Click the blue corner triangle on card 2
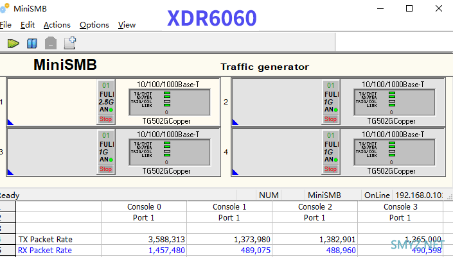 pos(235,122)
